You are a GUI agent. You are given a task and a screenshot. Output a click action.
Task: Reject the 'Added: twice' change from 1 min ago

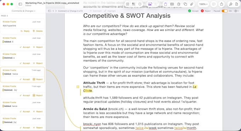point(38,79)
